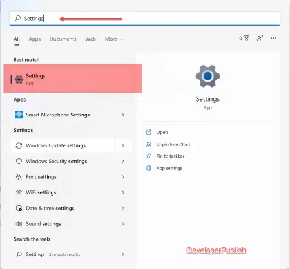This screenshot has width=290, height=269.
Task: Expand Settings web results chevron
Action: pos(123,254)
